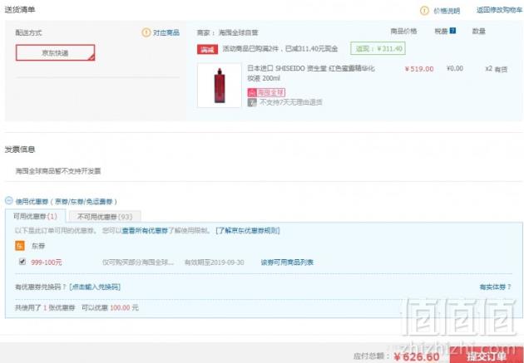The height and width of the screenshot is (363, 524).
Task: Click the ¥519.00 product price
Action: (x=419, y=69)
